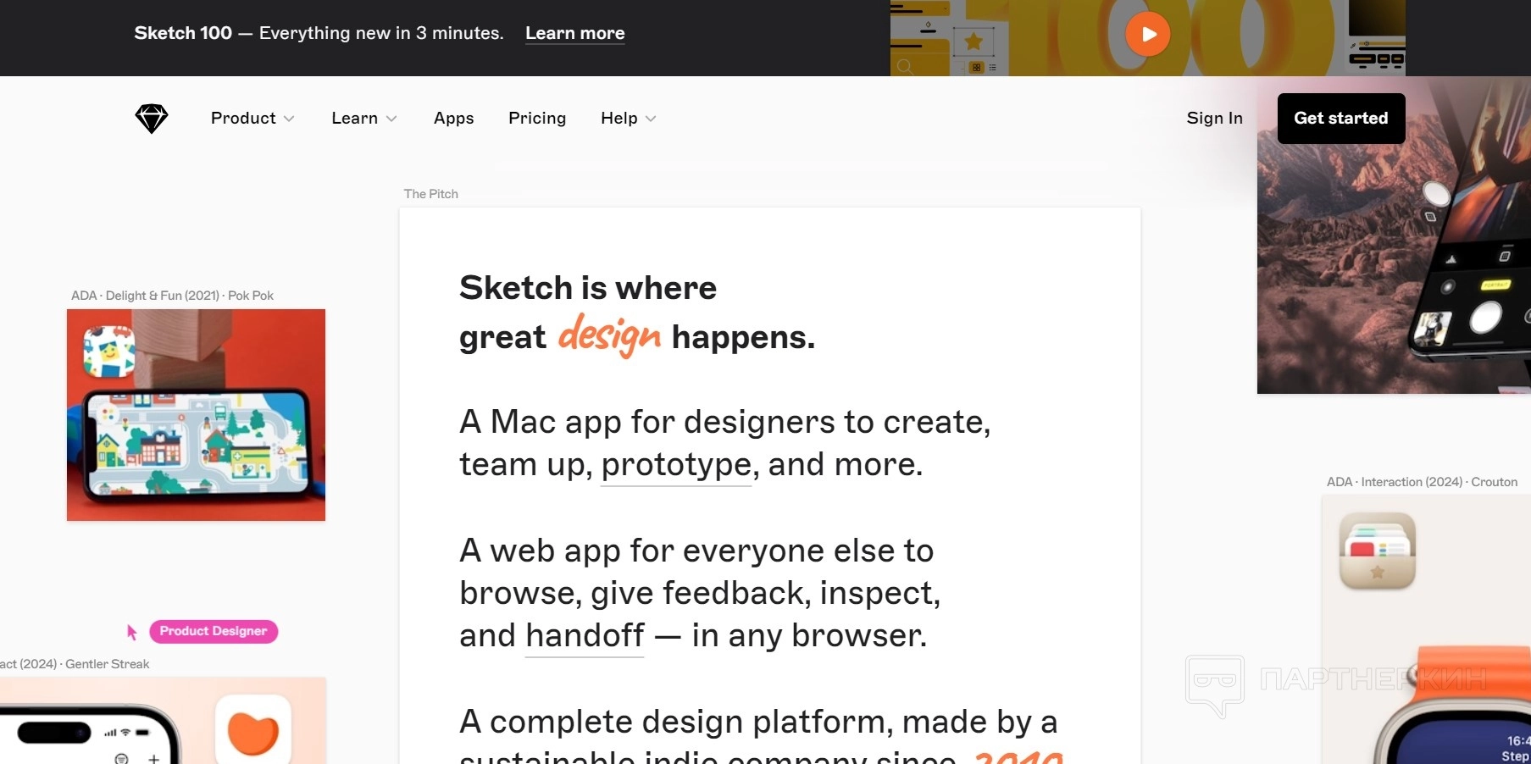Click the Sign In link
This screenshot has height=764, width=1531.
point(1214,119)
